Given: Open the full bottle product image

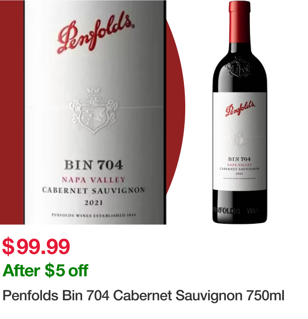Looking at the screenshot, I should pyautogui.click(x=240, y=112).
